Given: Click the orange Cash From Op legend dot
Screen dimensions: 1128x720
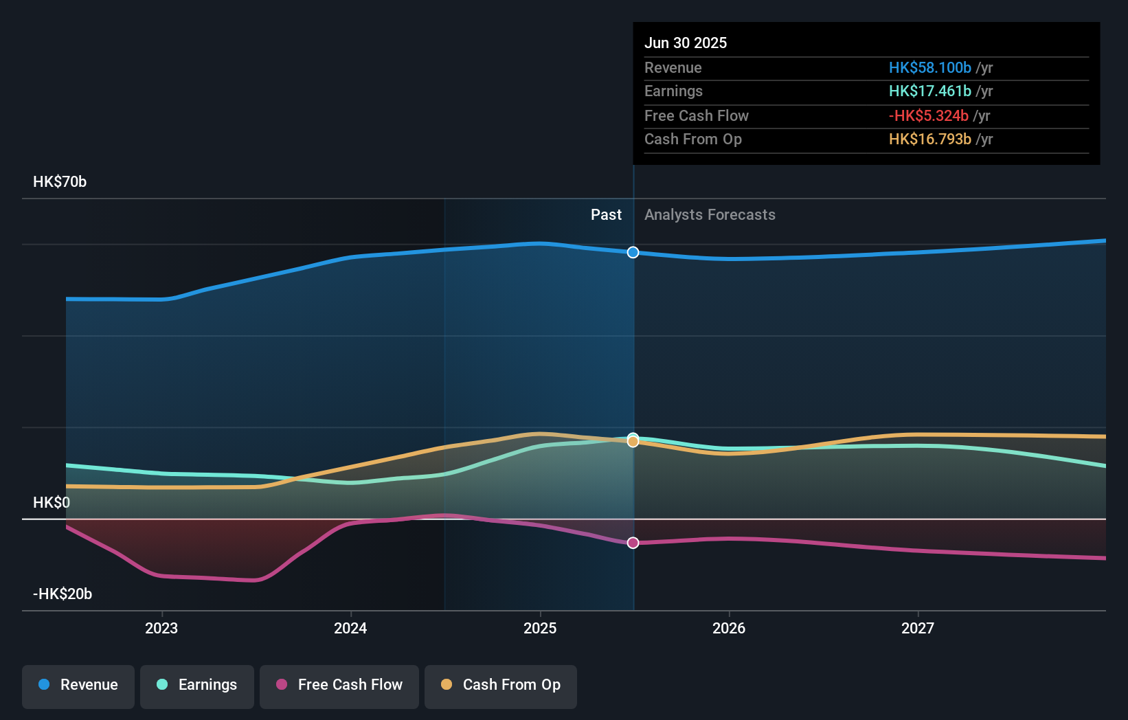Looking at the screenshot, I should click(x=446, y=685).
